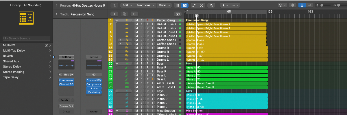Expand track 36 Coffee Shop+ stack
Screen dimensions: 347x115
pos(120,44)
